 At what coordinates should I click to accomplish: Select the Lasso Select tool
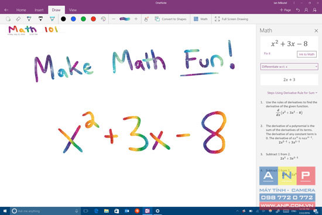tap(8, 19)
